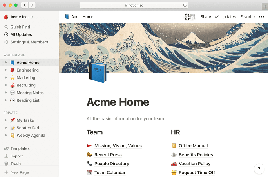The width and height of the screenshot is (268, 177).
Task: Click the book icon in the breadcrumb
Action: coord(67,17)
